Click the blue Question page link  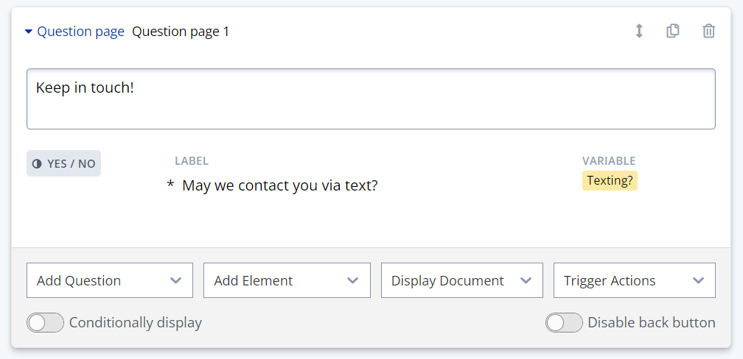point(80,32)
